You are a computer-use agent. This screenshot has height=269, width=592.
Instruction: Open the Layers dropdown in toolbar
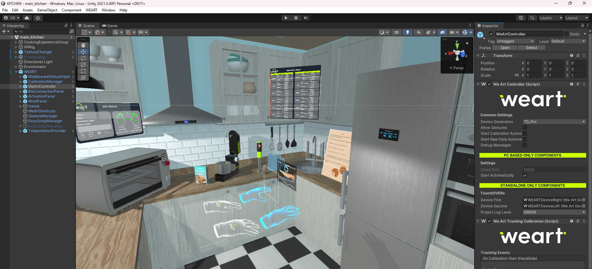click(x=551, y=18)
